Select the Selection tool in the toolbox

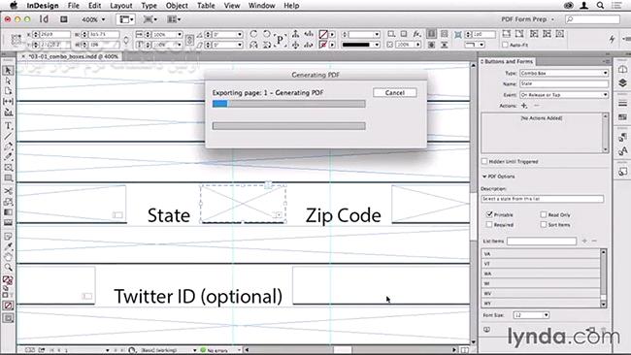tap(8, 71)
